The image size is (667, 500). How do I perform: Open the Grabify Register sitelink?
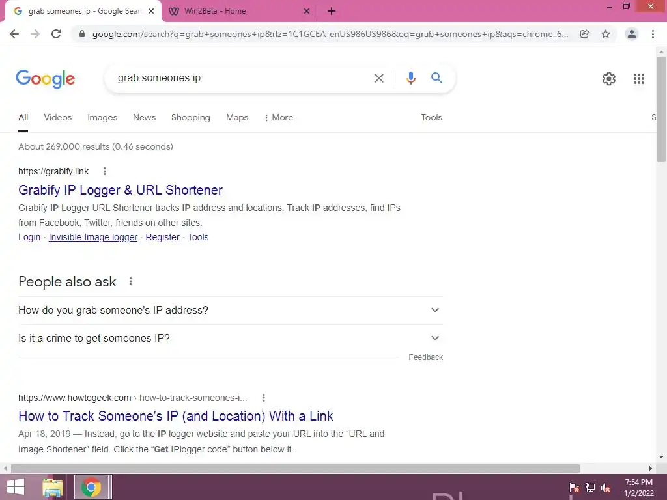pos(162,237)
